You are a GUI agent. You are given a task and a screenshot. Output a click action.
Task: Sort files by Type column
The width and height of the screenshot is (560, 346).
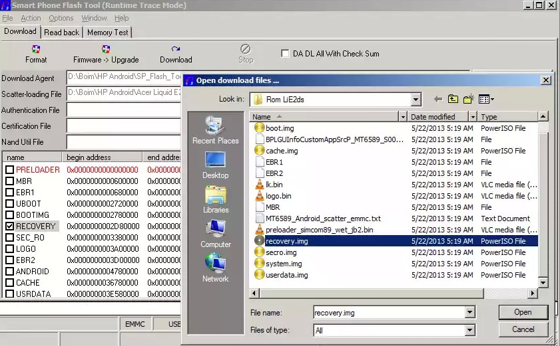(507, 117)
